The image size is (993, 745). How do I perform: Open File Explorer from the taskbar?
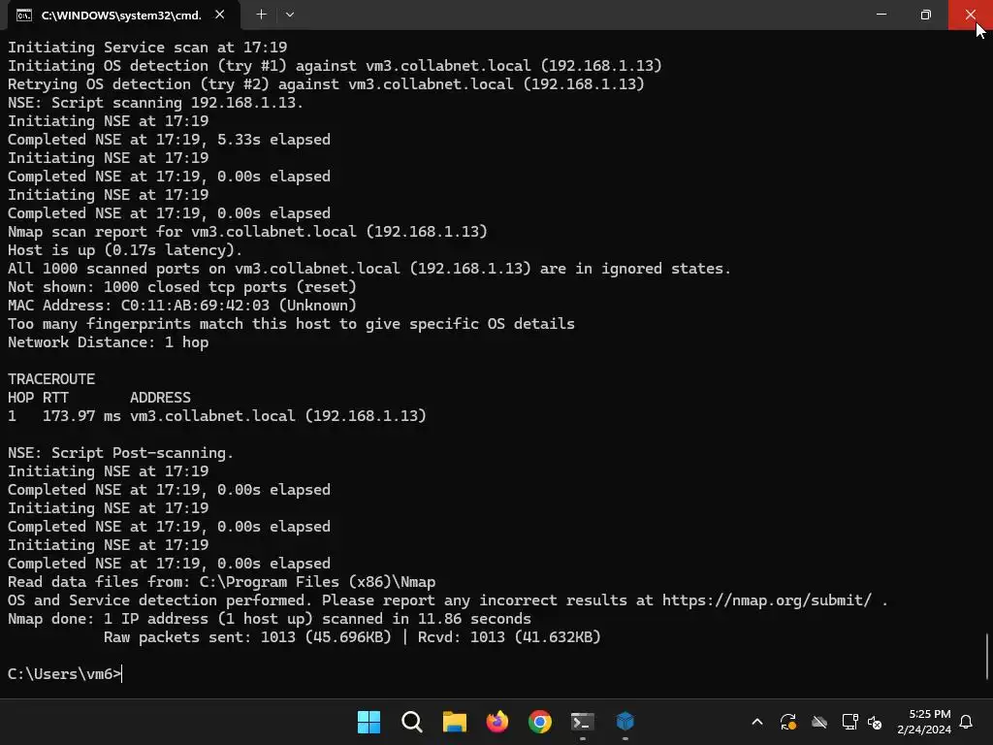[454, 722]
